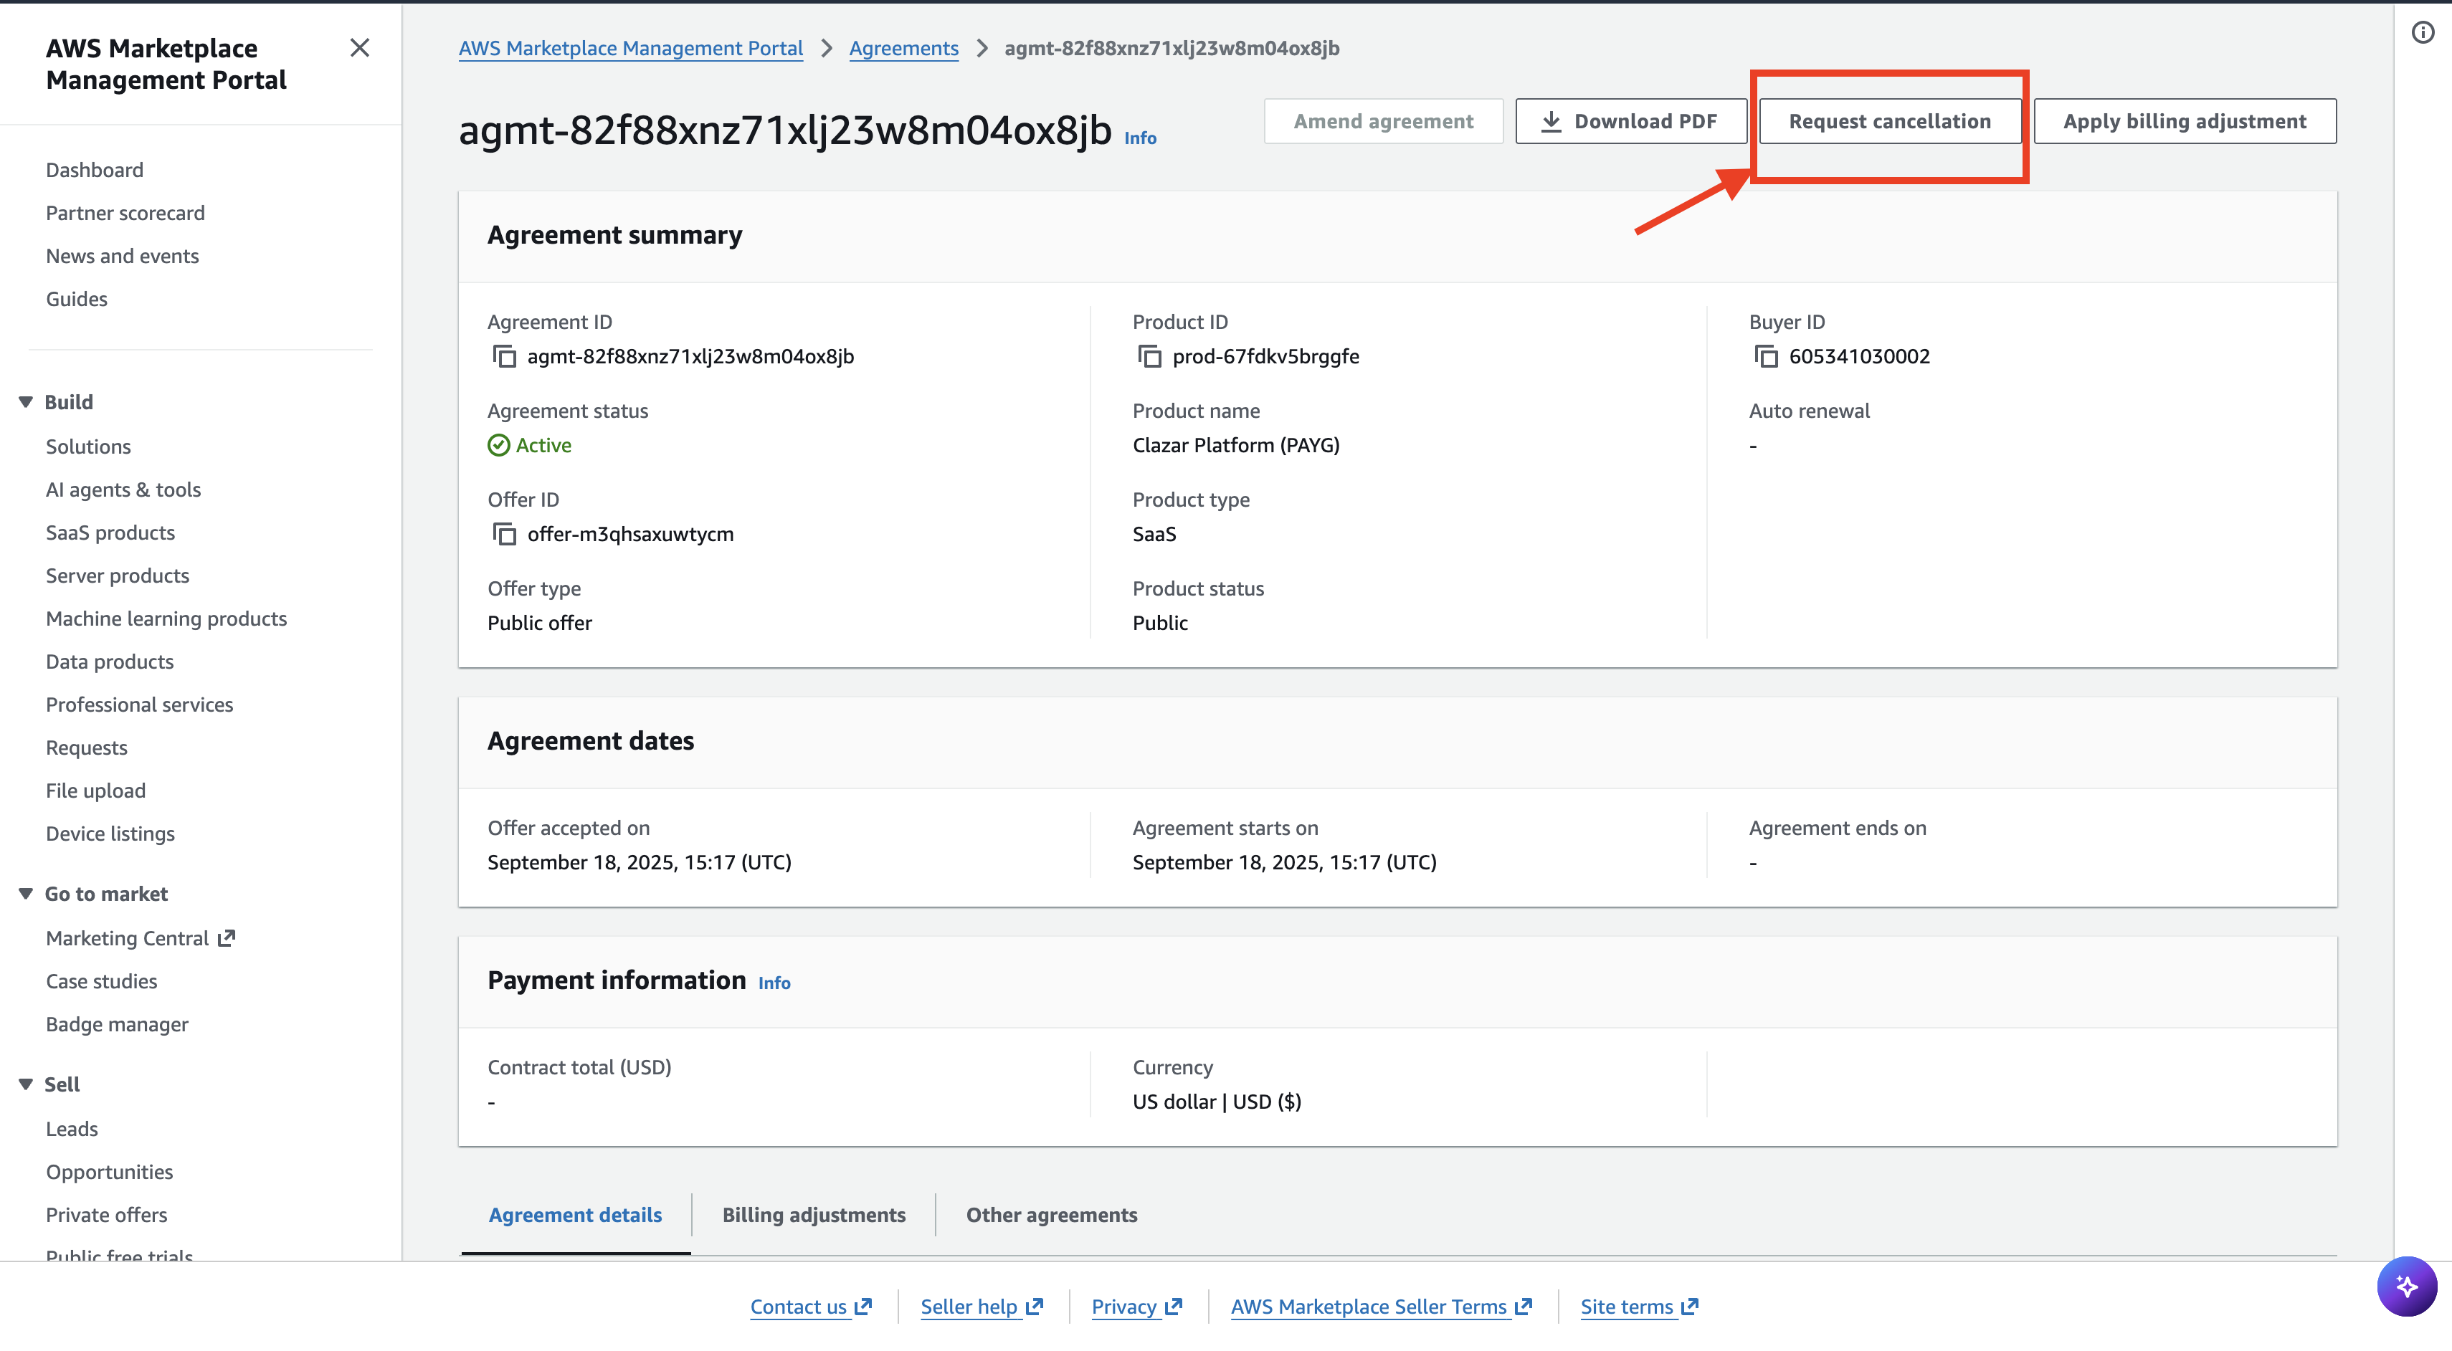Click the Active agreement status text
The image size is (2452, 1351).
[x=543, y=445]
